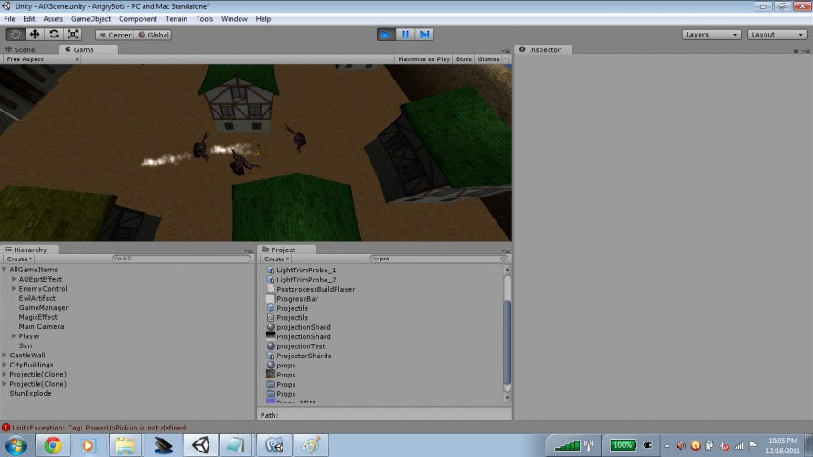The image size is (813, 457).
Task: Click the volume icon in system tray
Action: click(680, 446)
